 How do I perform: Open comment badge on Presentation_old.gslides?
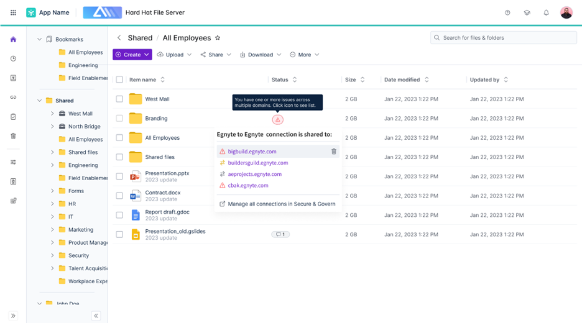280,234
